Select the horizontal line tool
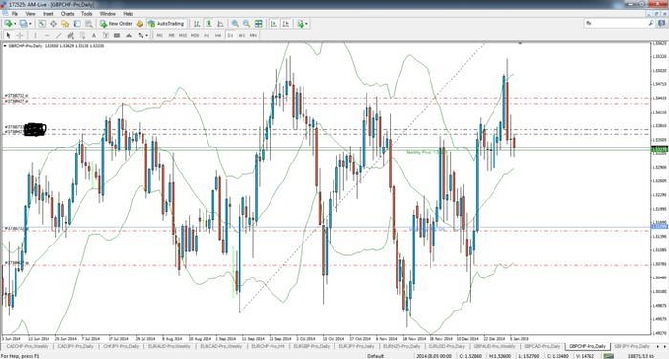 (x=47, y=36)
